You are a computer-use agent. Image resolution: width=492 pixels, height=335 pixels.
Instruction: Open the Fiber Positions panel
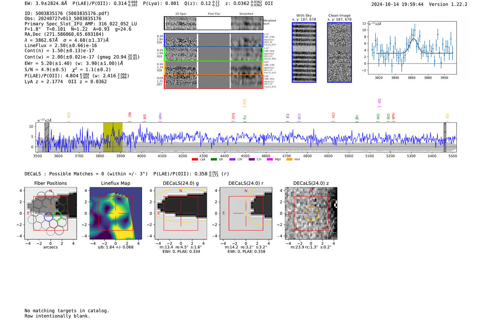51,213
